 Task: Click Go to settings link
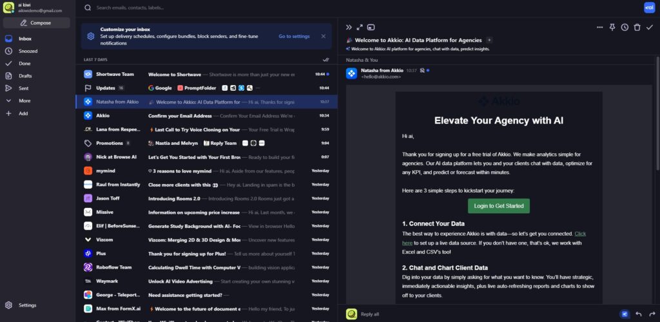pos(294,37)
